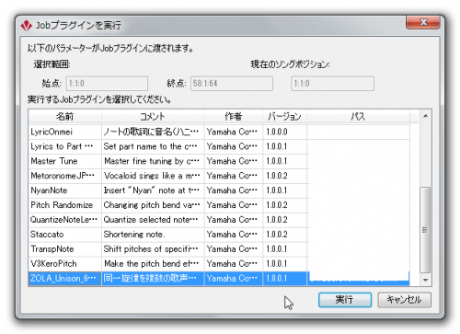Click version 1.0.0.0 of LyricOnmei
The width and height of the screenshot is (460, 334).
277,132
